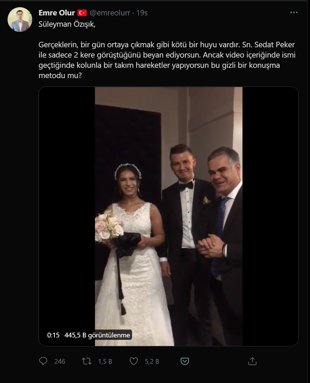Click the Turkish flag emoji beside name
Screen dimensions: 310x383
coord(82,13)
